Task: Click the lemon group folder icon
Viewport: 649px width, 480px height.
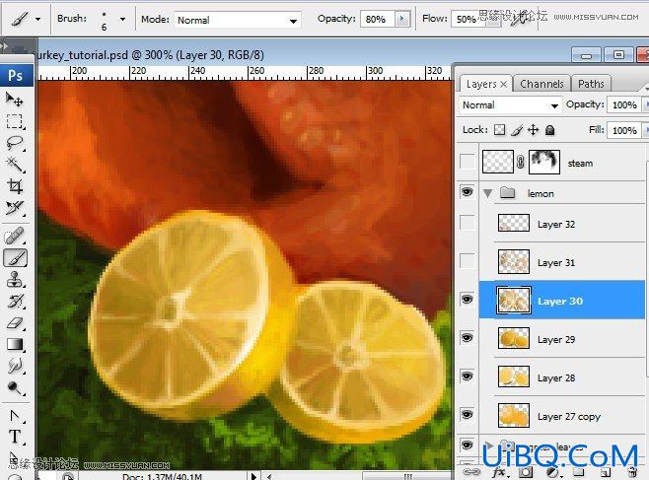Action: pos(507,192)
